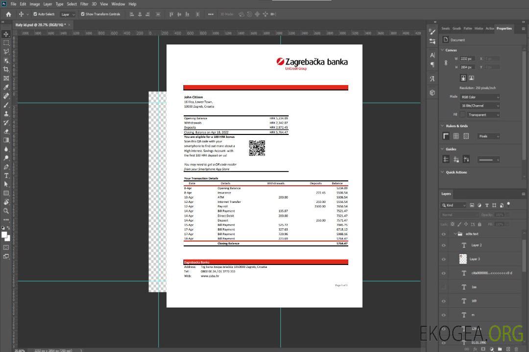This screenshot has height=352, width=529.
Task: Open the 3D panel icon
Action: 433,92
